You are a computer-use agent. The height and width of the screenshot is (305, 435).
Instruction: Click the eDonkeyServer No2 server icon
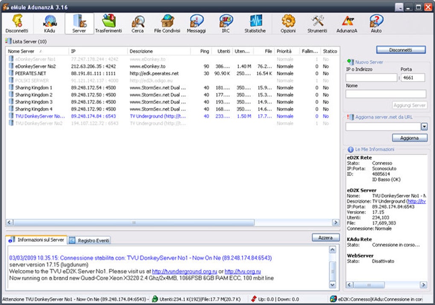[x=11, y=66]
